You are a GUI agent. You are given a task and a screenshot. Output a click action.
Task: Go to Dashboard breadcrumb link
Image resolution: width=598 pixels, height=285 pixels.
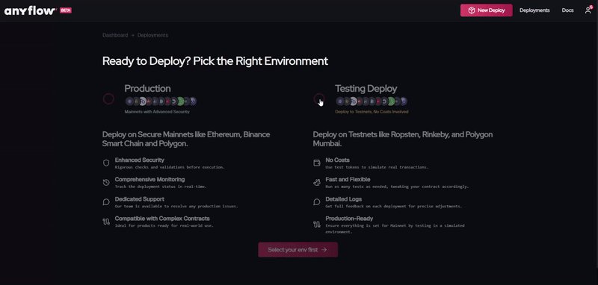(115, 35)
